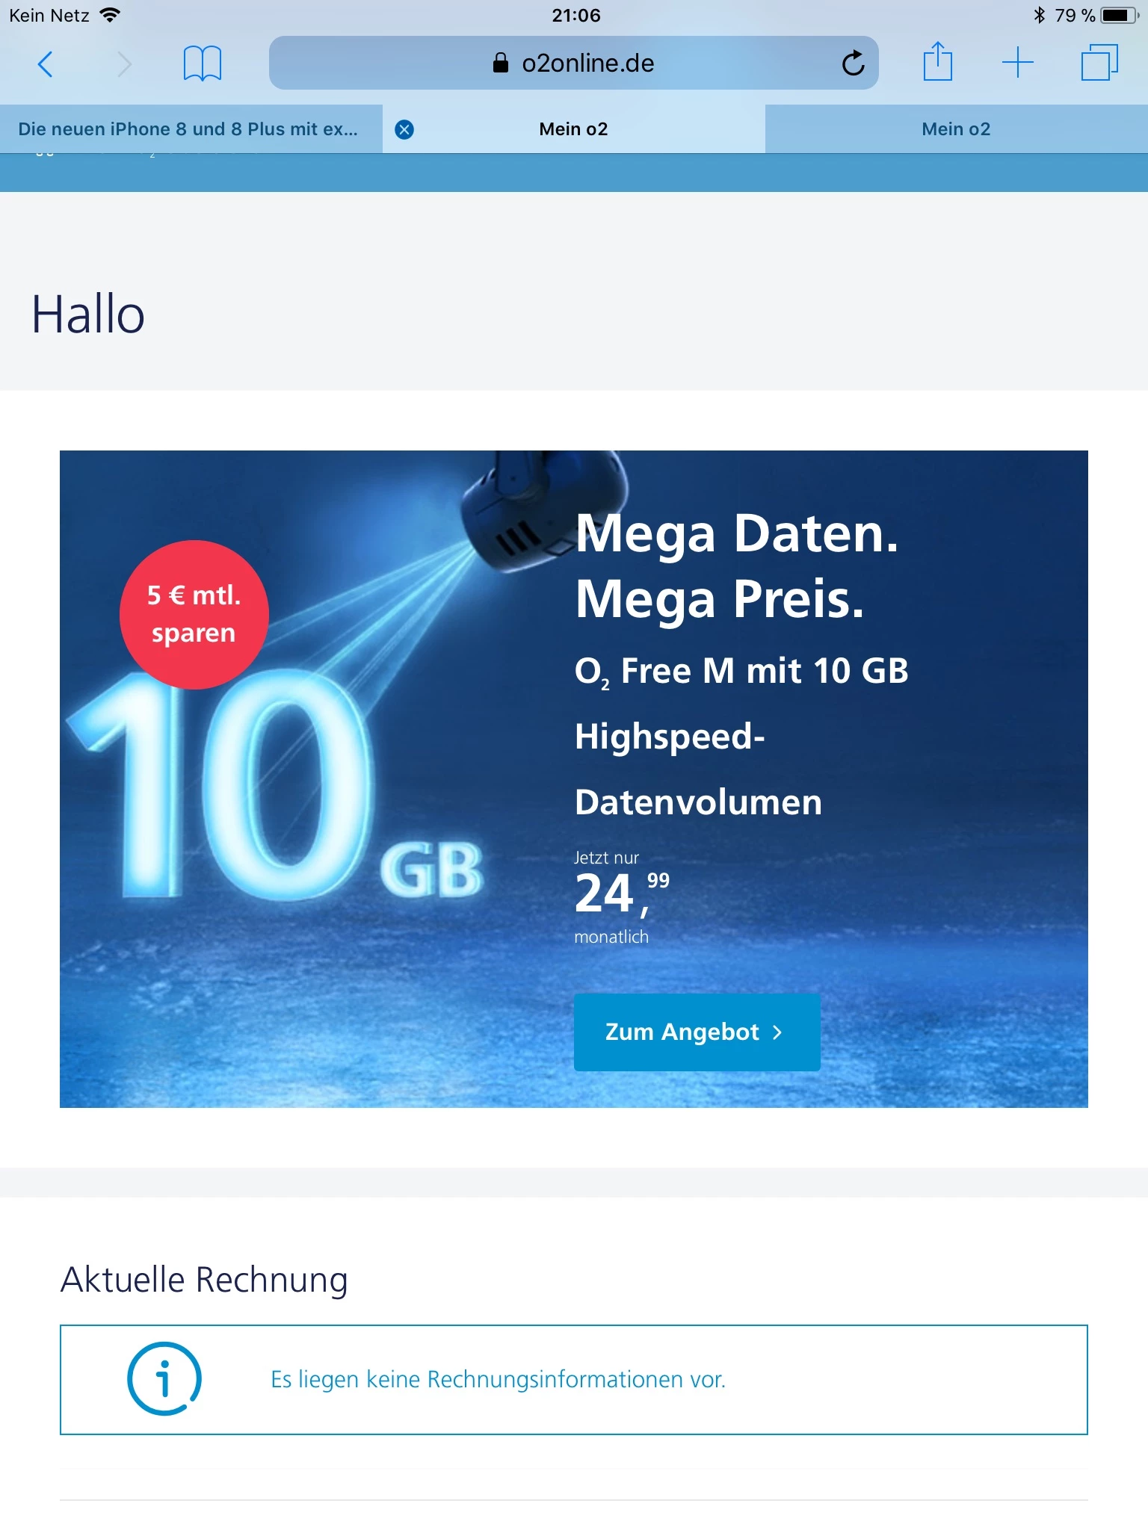This screenshot has width=1148, height=1530.
Task: Tap the info icon in Aktuelle Rechnung
Action: click(x=164, y=1379)
